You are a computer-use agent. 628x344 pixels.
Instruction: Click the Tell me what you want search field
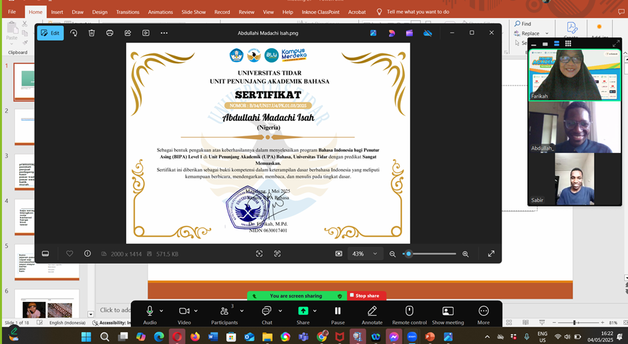click(418, 12)
